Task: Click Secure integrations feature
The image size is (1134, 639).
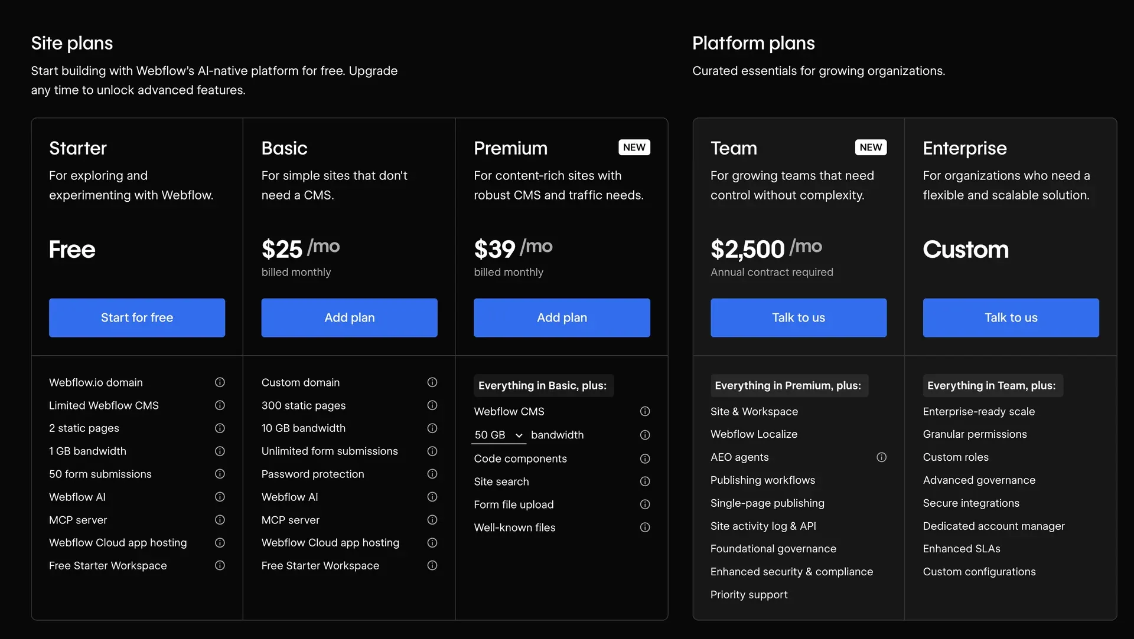Action: pos(971,503)
